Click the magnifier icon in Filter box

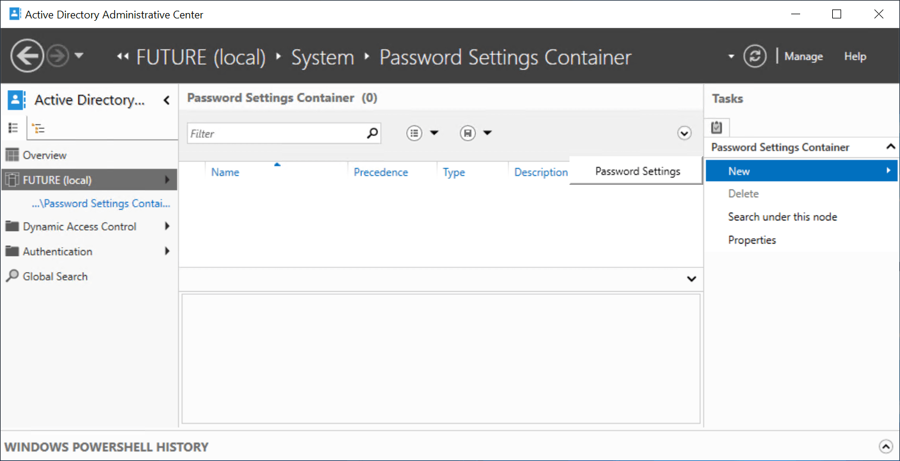click(x=372, y=133)
